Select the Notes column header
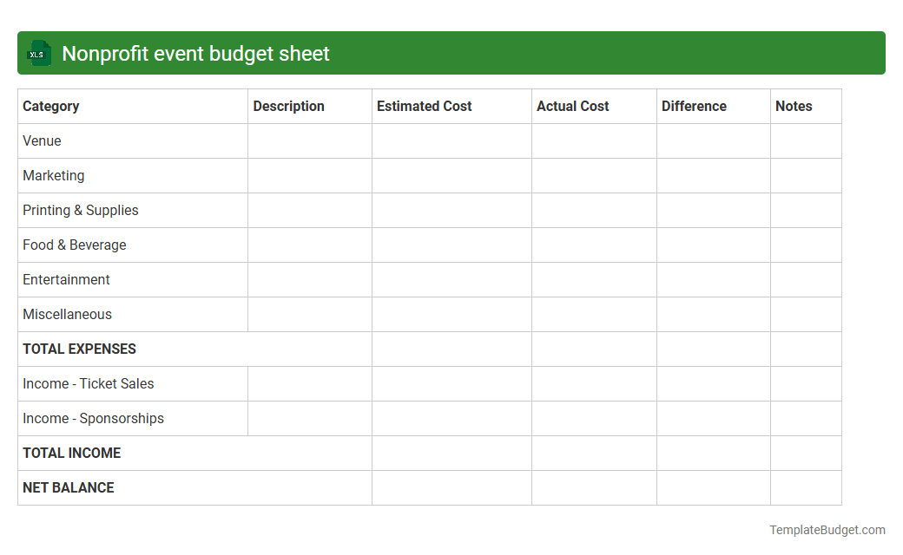903x555 pixels. (x=794, y=106)
